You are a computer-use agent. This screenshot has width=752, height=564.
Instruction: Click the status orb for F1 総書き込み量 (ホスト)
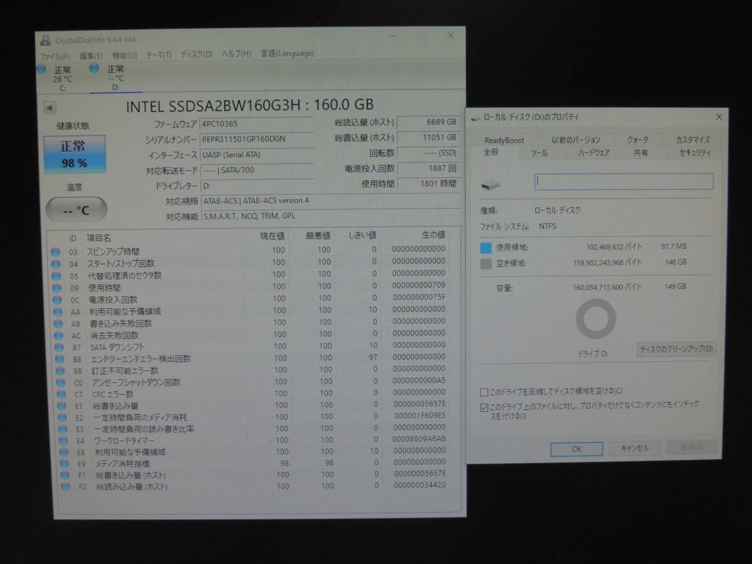[x=65, y=475]
